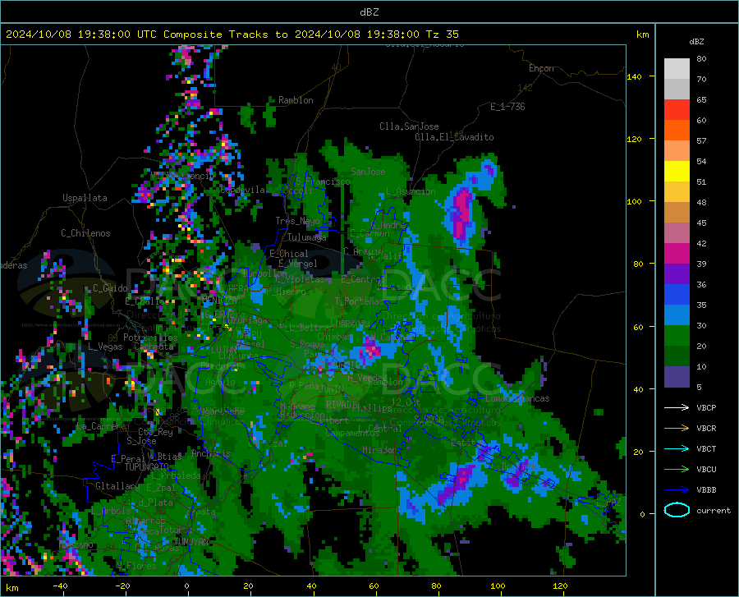The height and width of the screenshot is (597, 739).
Task: Click the 'Campamentos' map label
Action: pyautogui.click(x=352, y=433)
